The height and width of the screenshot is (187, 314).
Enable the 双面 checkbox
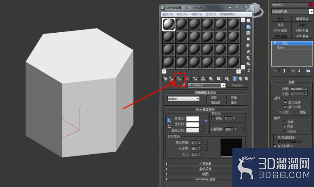point(228,98)
